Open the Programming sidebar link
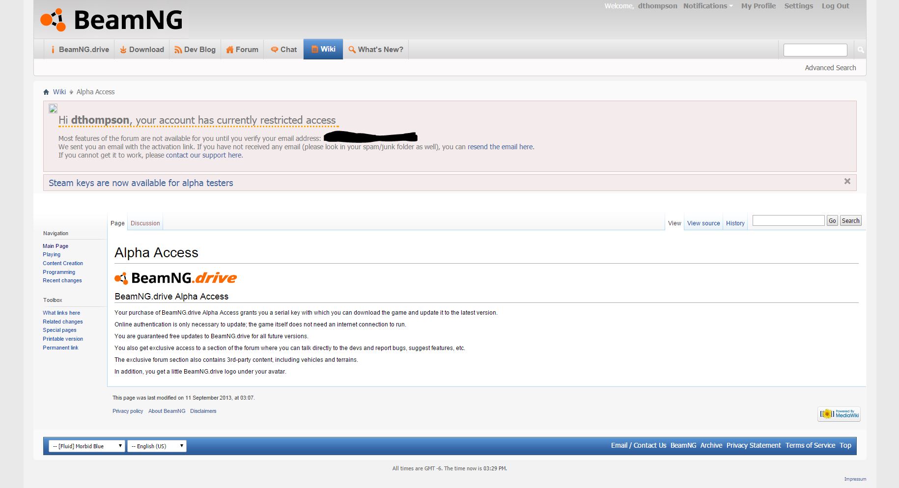Image resolution: width=899 pixels, height=488 pixels. tap(59, 272)
